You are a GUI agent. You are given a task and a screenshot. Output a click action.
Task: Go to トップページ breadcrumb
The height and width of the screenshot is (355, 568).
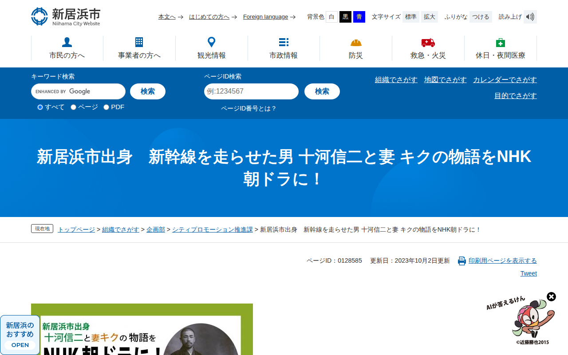coord(76,229)
